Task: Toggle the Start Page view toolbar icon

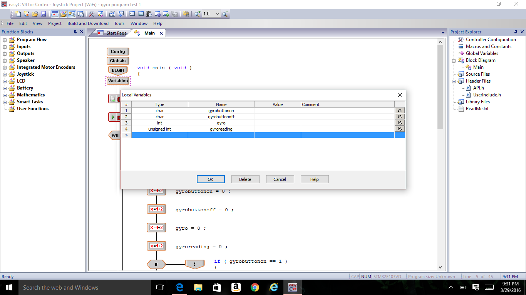Action: point(55,14)
